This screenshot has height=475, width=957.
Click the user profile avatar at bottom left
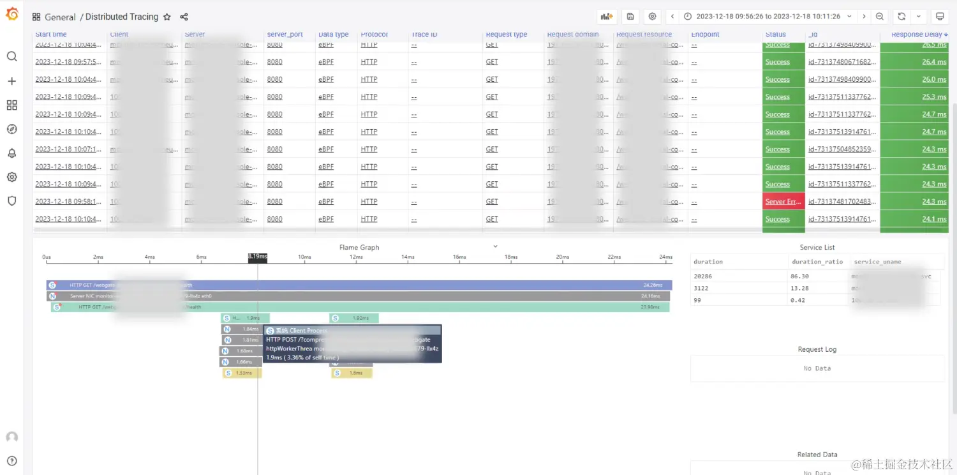click(x=11, y=437)
